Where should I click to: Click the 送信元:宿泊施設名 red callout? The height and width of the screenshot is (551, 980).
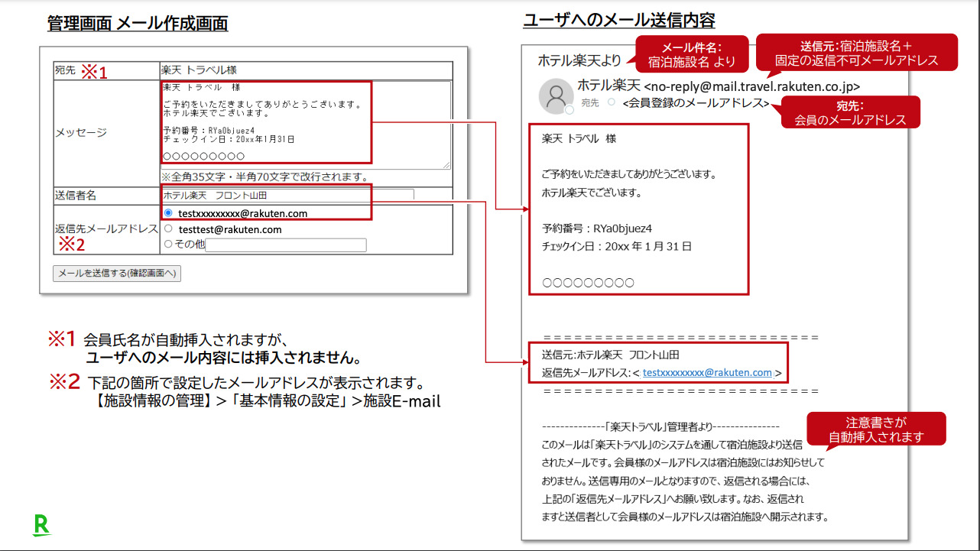click(x=856, y=52)
